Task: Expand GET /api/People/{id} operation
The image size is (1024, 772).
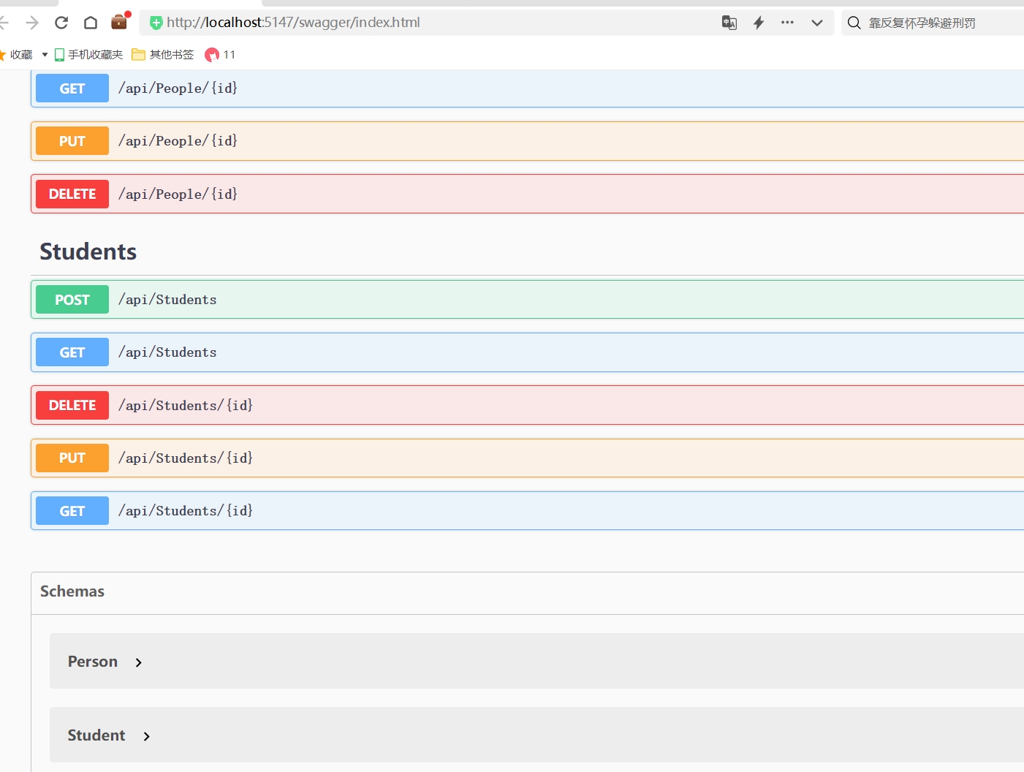Action: tap(528, 88)
